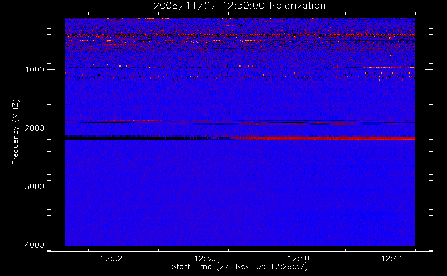Click the plot title "2008/11/27 12:30:00 Polarization"
Image resolution: width=447 pixels, height=276 pixels.
tap(240, 6)
